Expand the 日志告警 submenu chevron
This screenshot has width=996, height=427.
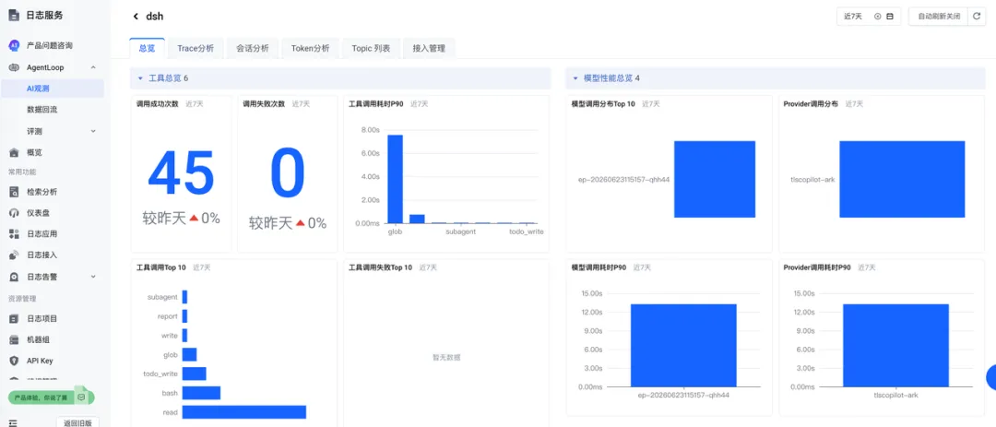tap(93, 277)
